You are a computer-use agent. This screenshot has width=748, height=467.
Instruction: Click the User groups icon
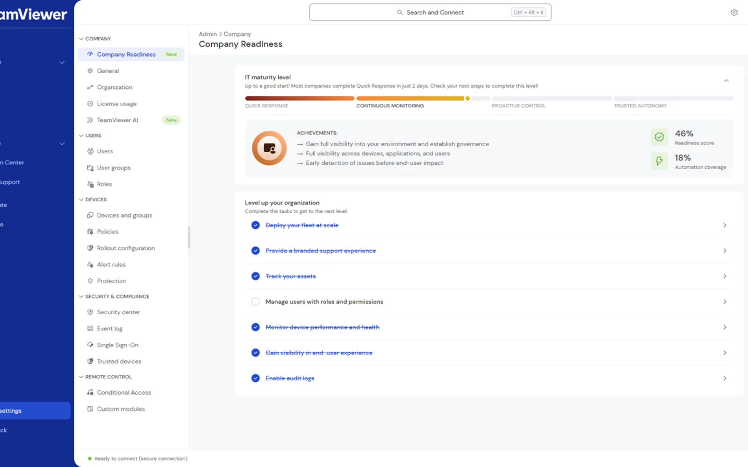[90, 168]
